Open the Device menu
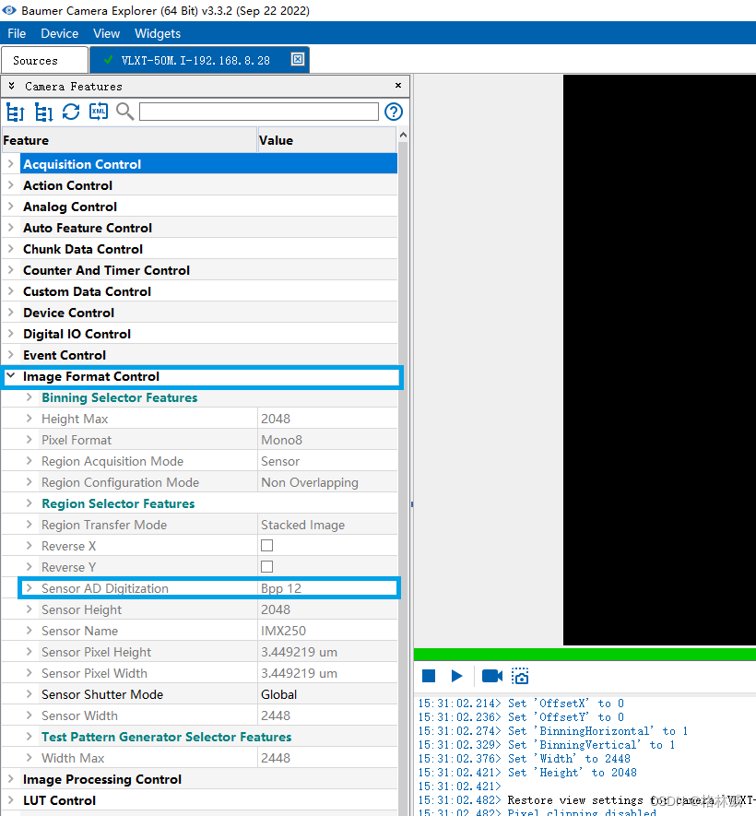 [x=59, y=33]
